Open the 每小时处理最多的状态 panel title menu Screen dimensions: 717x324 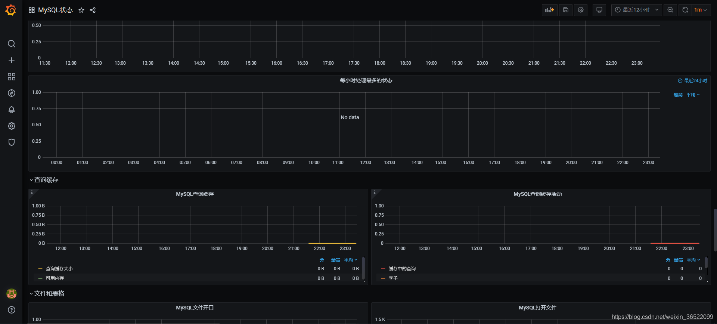click(366, 81)
